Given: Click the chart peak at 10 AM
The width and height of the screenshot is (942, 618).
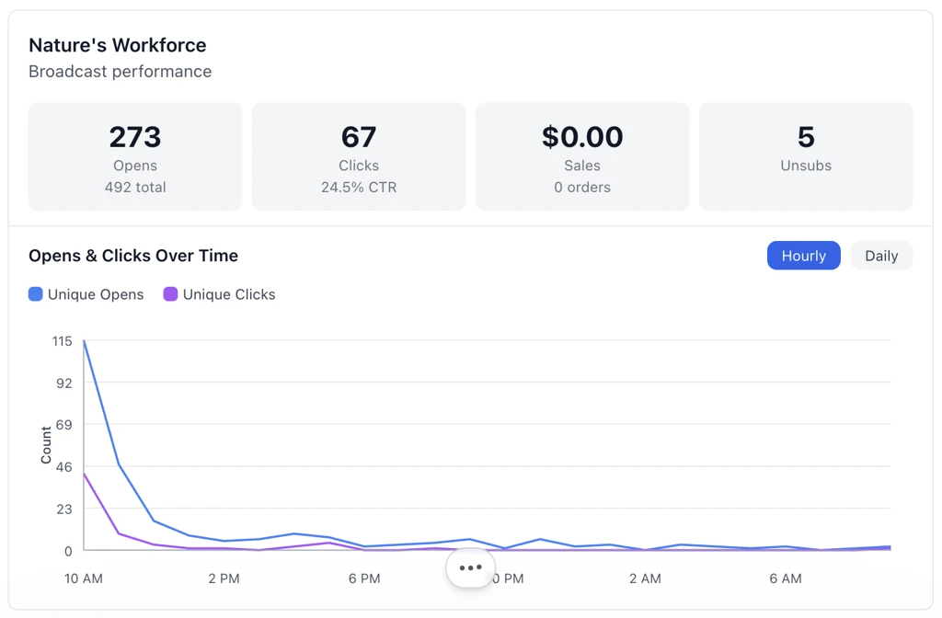Looking at the screenshot, I should [84, 341].
